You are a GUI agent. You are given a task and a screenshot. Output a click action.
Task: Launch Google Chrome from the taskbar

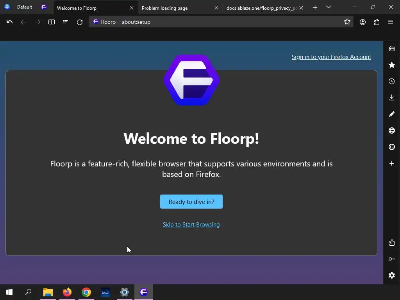coord(86,292)
